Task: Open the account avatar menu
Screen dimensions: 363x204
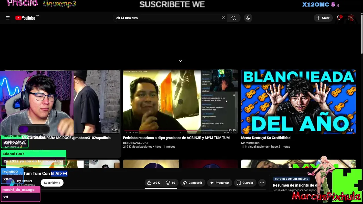Action: coord(351,18)
